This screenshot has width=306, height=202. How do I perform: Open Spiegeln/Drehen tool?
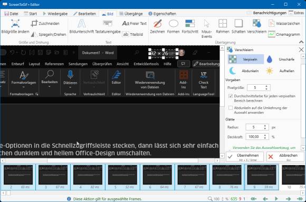tap(49, 34)
